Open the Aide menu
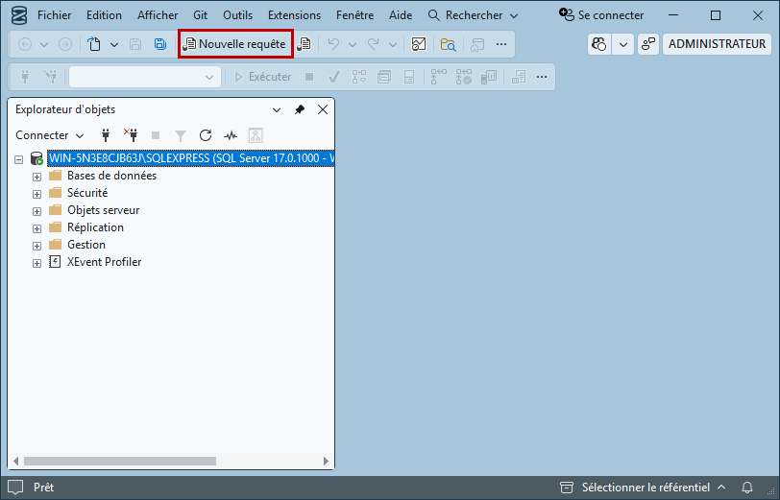The width and height of the screenshot is (780, 500). (x=401, y=15)
